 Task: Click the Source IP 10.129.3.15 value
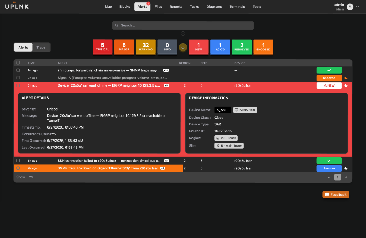coord(223,131)
